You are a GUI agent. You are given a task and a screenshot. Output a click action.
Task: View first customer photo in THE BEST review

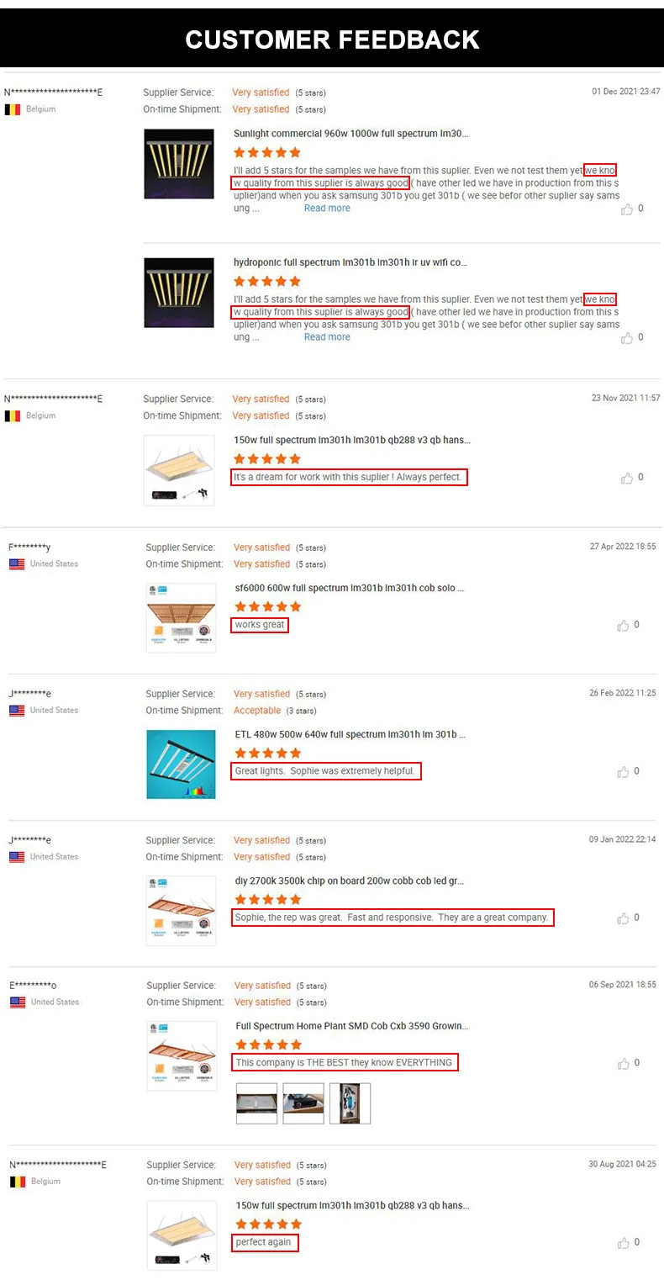pyautogui.click(x=256, y=1103)
